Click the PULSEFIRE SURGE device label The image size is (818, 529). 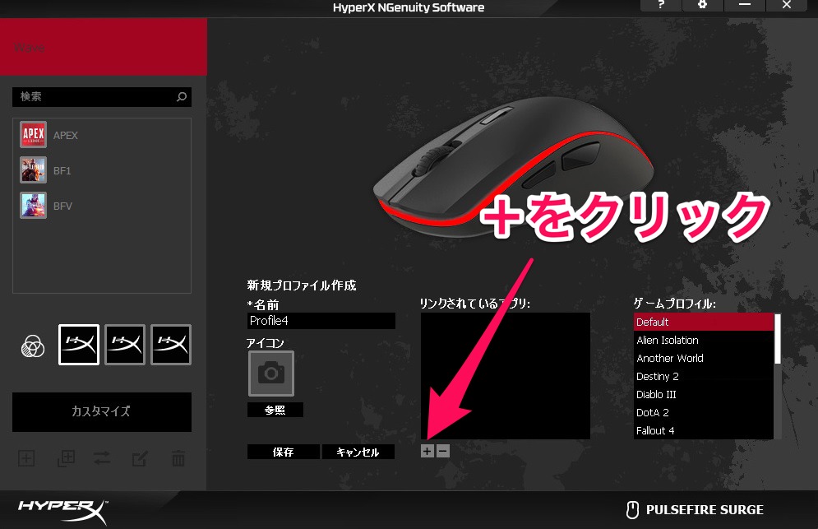click(705, 510)
